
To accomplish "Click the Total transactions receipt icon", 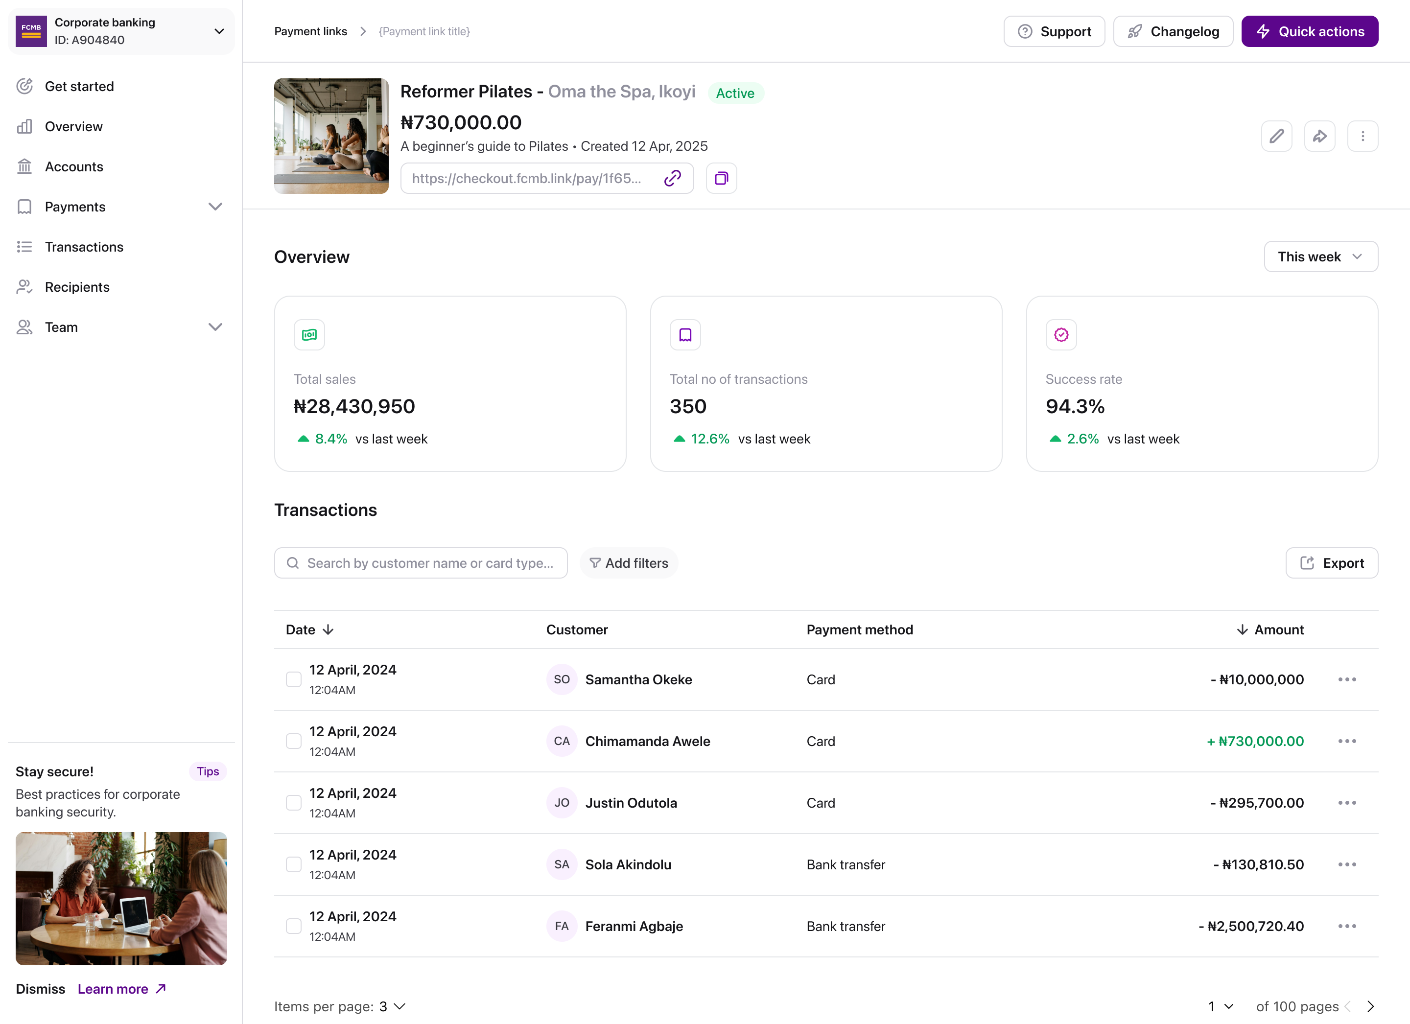I will tap(685, 335).
